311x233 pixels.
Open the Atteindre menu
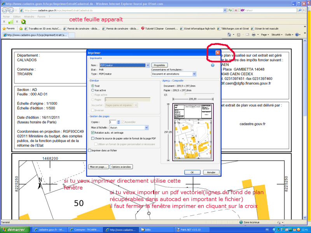click(x=29, y=17)
